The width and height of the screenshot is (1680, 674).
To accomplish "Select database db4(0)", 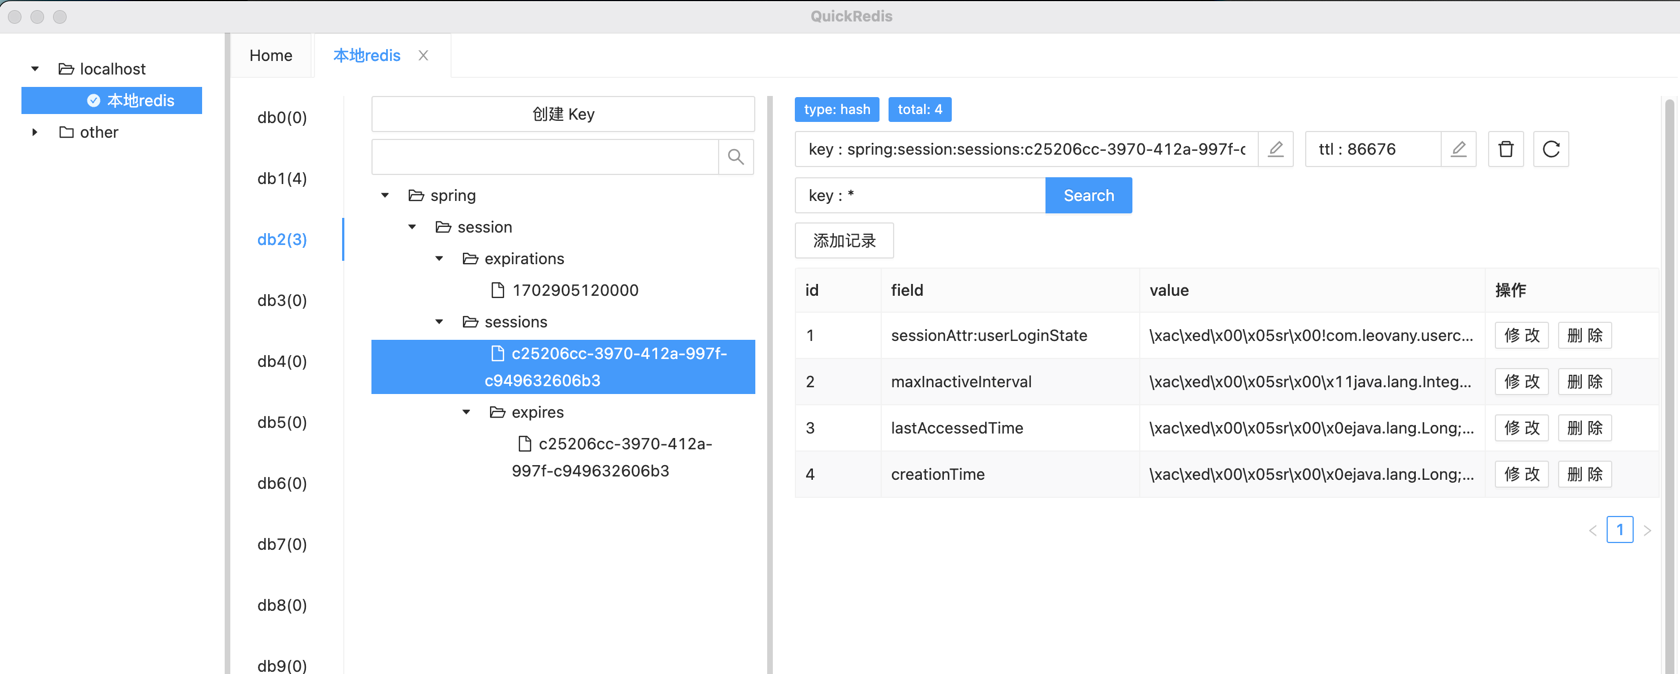I will coord(282,361).
